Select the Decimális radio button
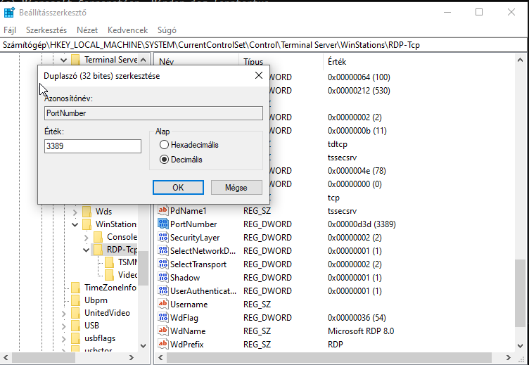The image size is (529, 365). pos(165,160)
